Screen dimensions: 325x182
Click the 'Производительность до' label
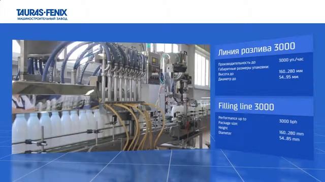pyautogui.click(x=237, y=63)
